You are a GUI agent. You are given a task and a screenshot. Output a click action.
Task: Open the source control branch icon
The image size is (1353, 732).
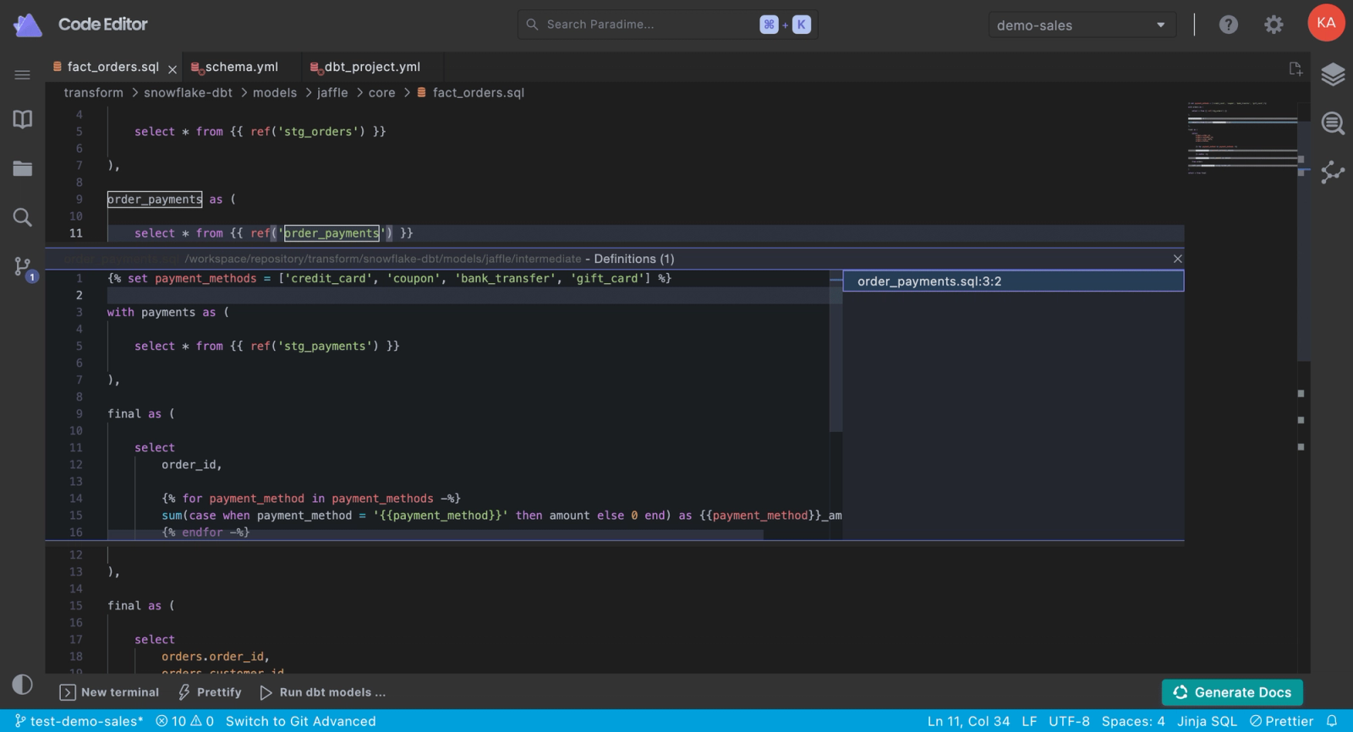pos(23,267)
